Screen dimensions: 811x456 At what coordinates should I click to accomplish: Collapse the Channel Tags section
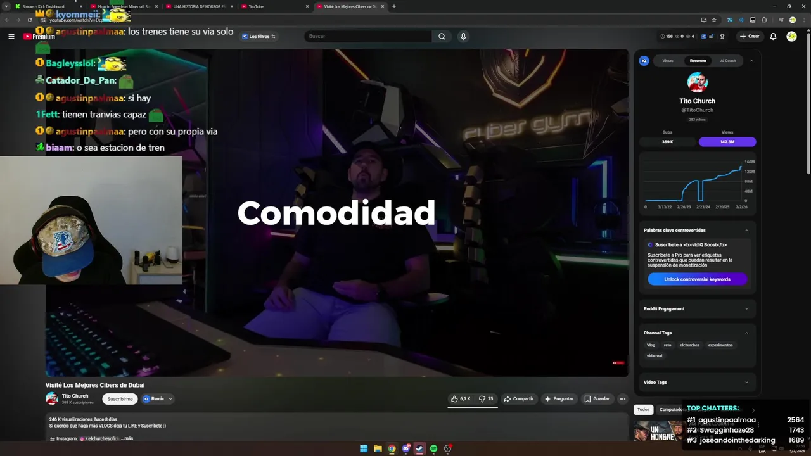(746, 332)
